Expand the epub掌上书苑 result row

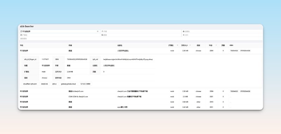click(x=141, y=107)
